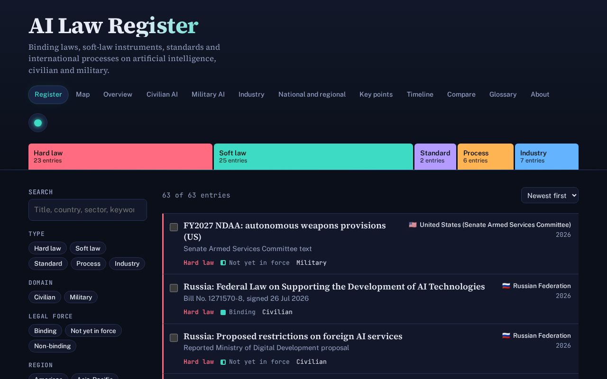The image size is (607, 379).
Task: Toggle the Binding legal force filter
Action: 45,331
